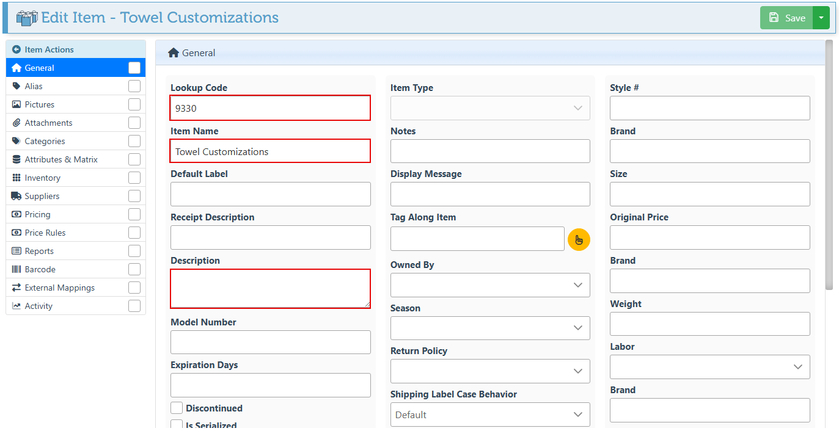Open the Save button dropdown arrow

[x=821, y=18]
